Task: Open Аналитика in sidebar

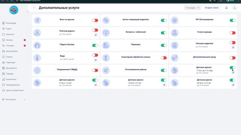Action: click(9, 79)
